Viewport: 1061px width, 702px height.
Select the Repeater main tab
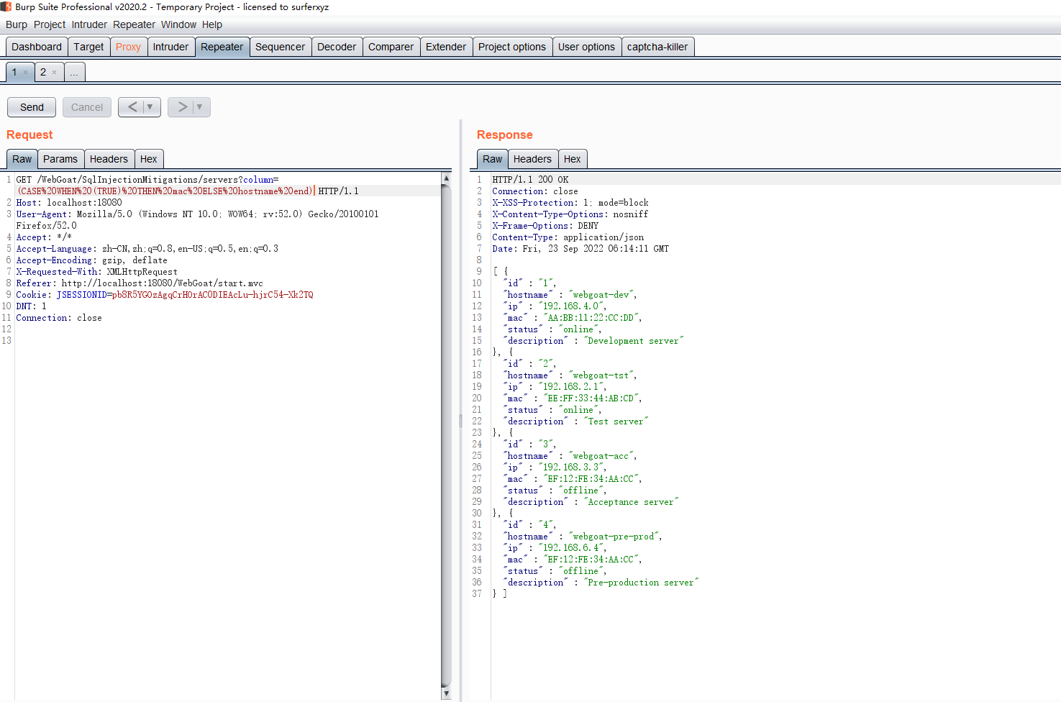click(x=222, y=47)
